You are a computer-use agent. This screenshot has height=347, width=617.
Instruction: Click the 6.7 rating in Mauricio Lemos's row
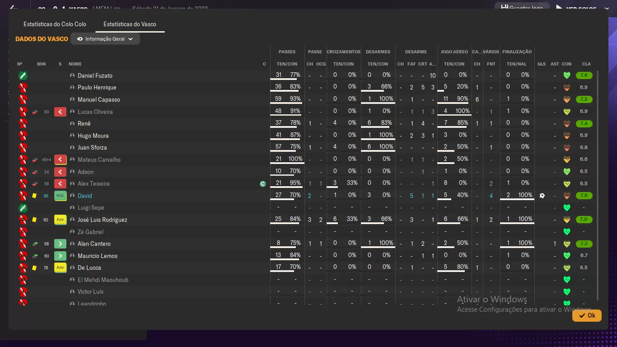click(584, 256)
